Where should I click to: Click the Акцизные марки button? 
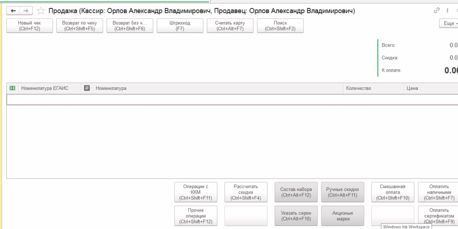(x=342, y=216)
